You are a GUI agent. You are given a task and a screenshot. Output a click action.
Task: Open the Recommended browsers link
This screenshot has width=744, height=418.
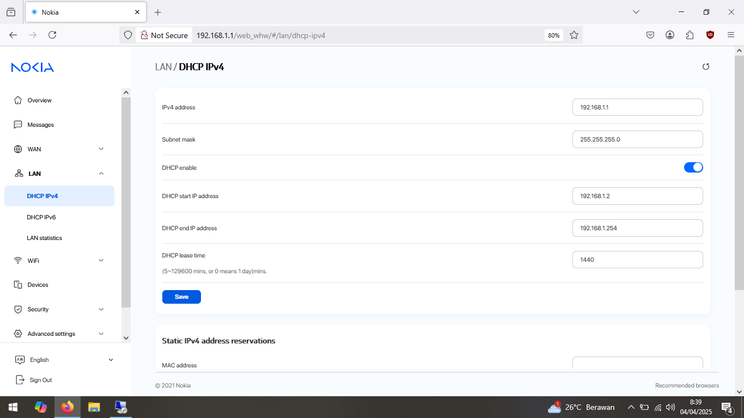687,385
